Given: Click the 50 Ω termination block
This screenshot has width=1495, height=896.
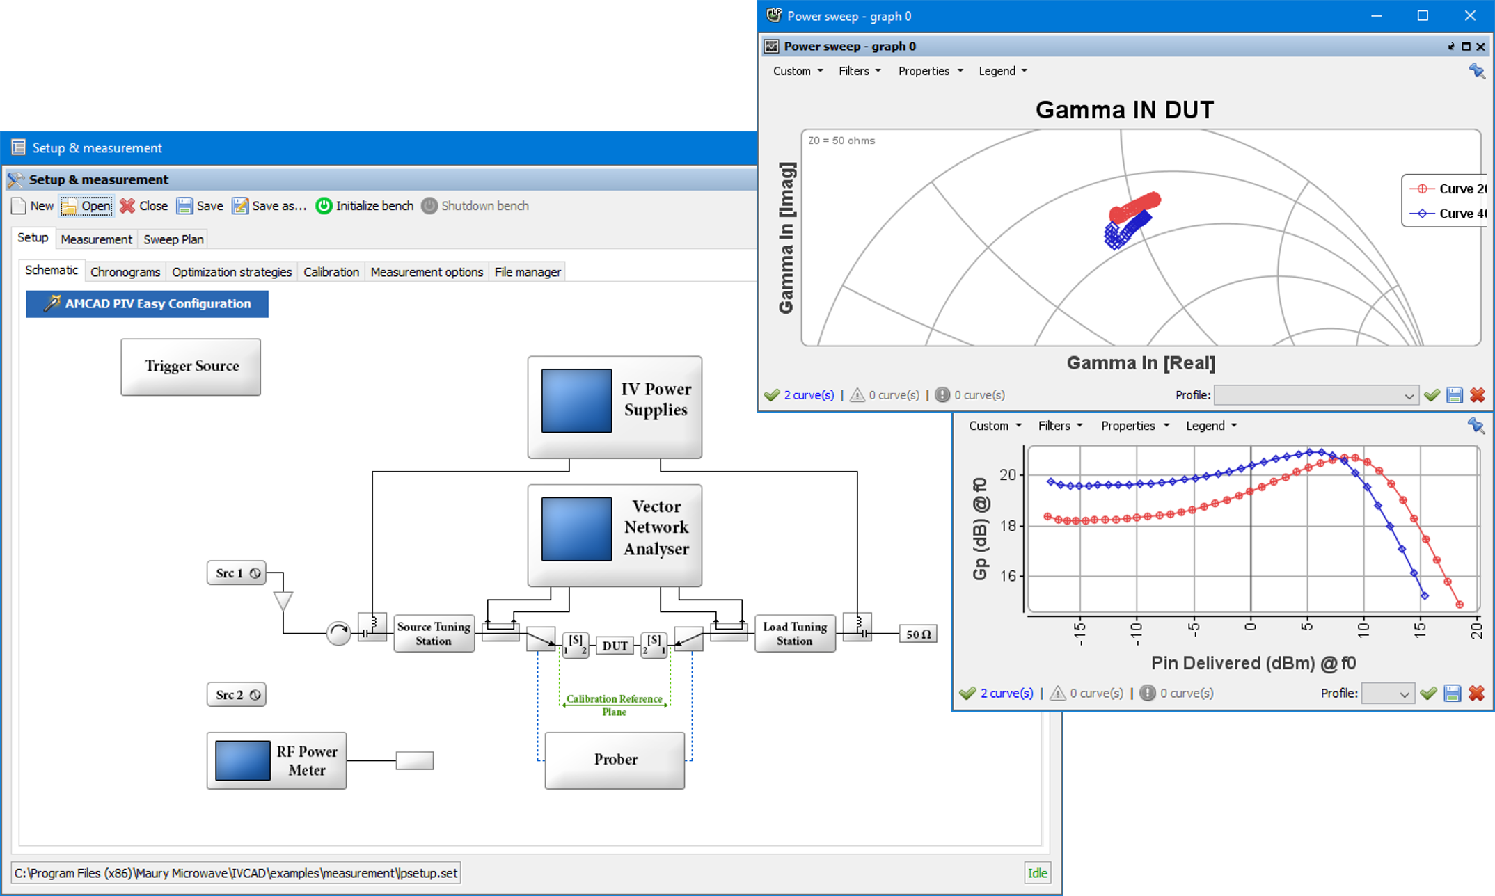Looking at the screenshot, I should coord(918,634).
